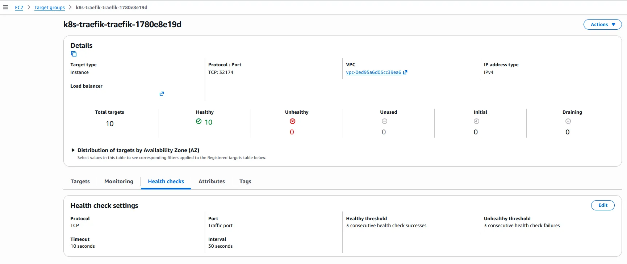Viewport: 627px width, 264px height.
Task: Open the Tags tab
Action: (x=245, y=181)
